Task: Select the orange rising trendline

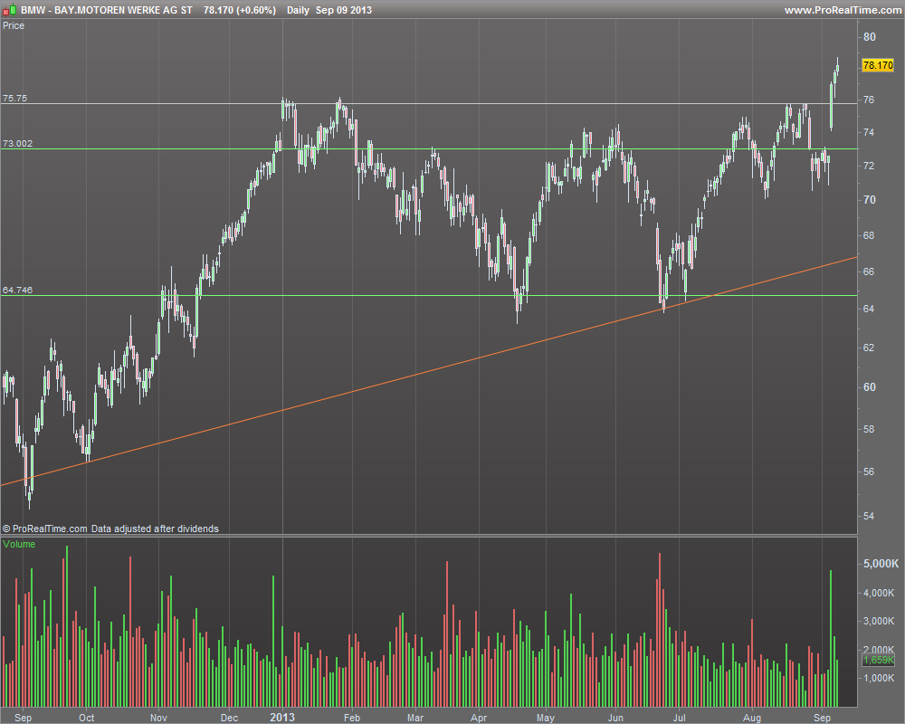Action: pyautogui.click(x=429, y=373)
